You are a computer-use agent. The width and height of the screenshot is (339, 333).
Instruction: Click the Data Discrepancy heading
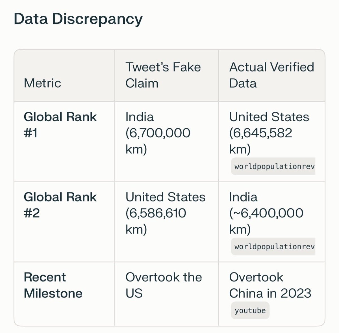pyautogui.click(x=78, y=19)
